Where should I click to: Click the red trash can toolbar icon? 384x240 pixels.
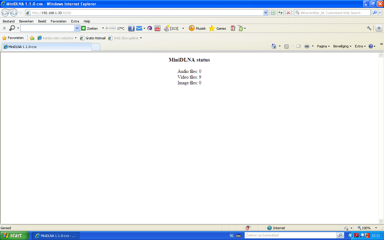click(233, 28)
